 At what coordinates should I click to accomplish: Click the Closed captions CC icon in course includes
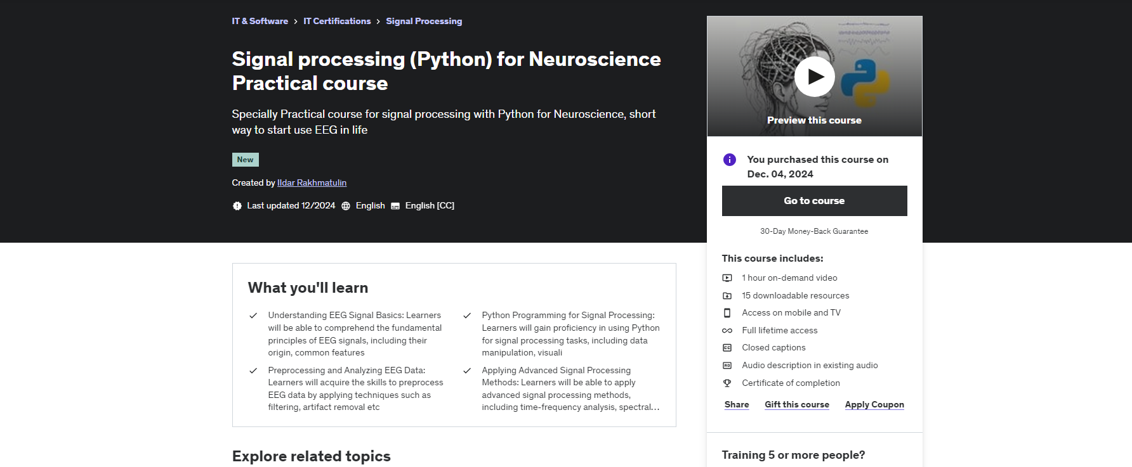point(727,348)
